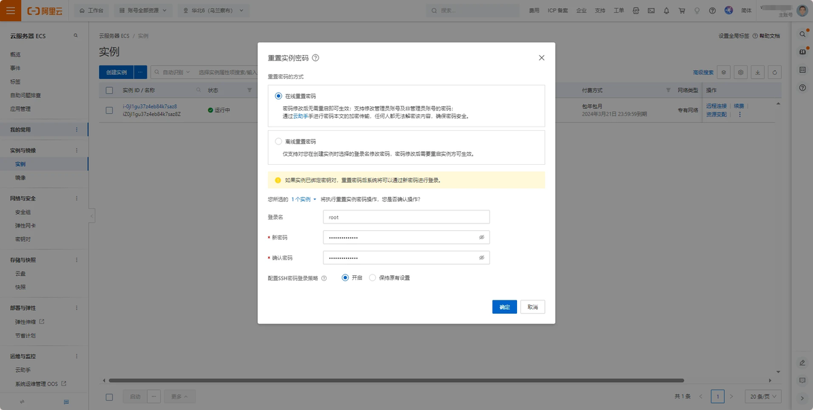The image size is (813, 410).
Task: Click the download export icon above table
Action: (x=758, y=72)
